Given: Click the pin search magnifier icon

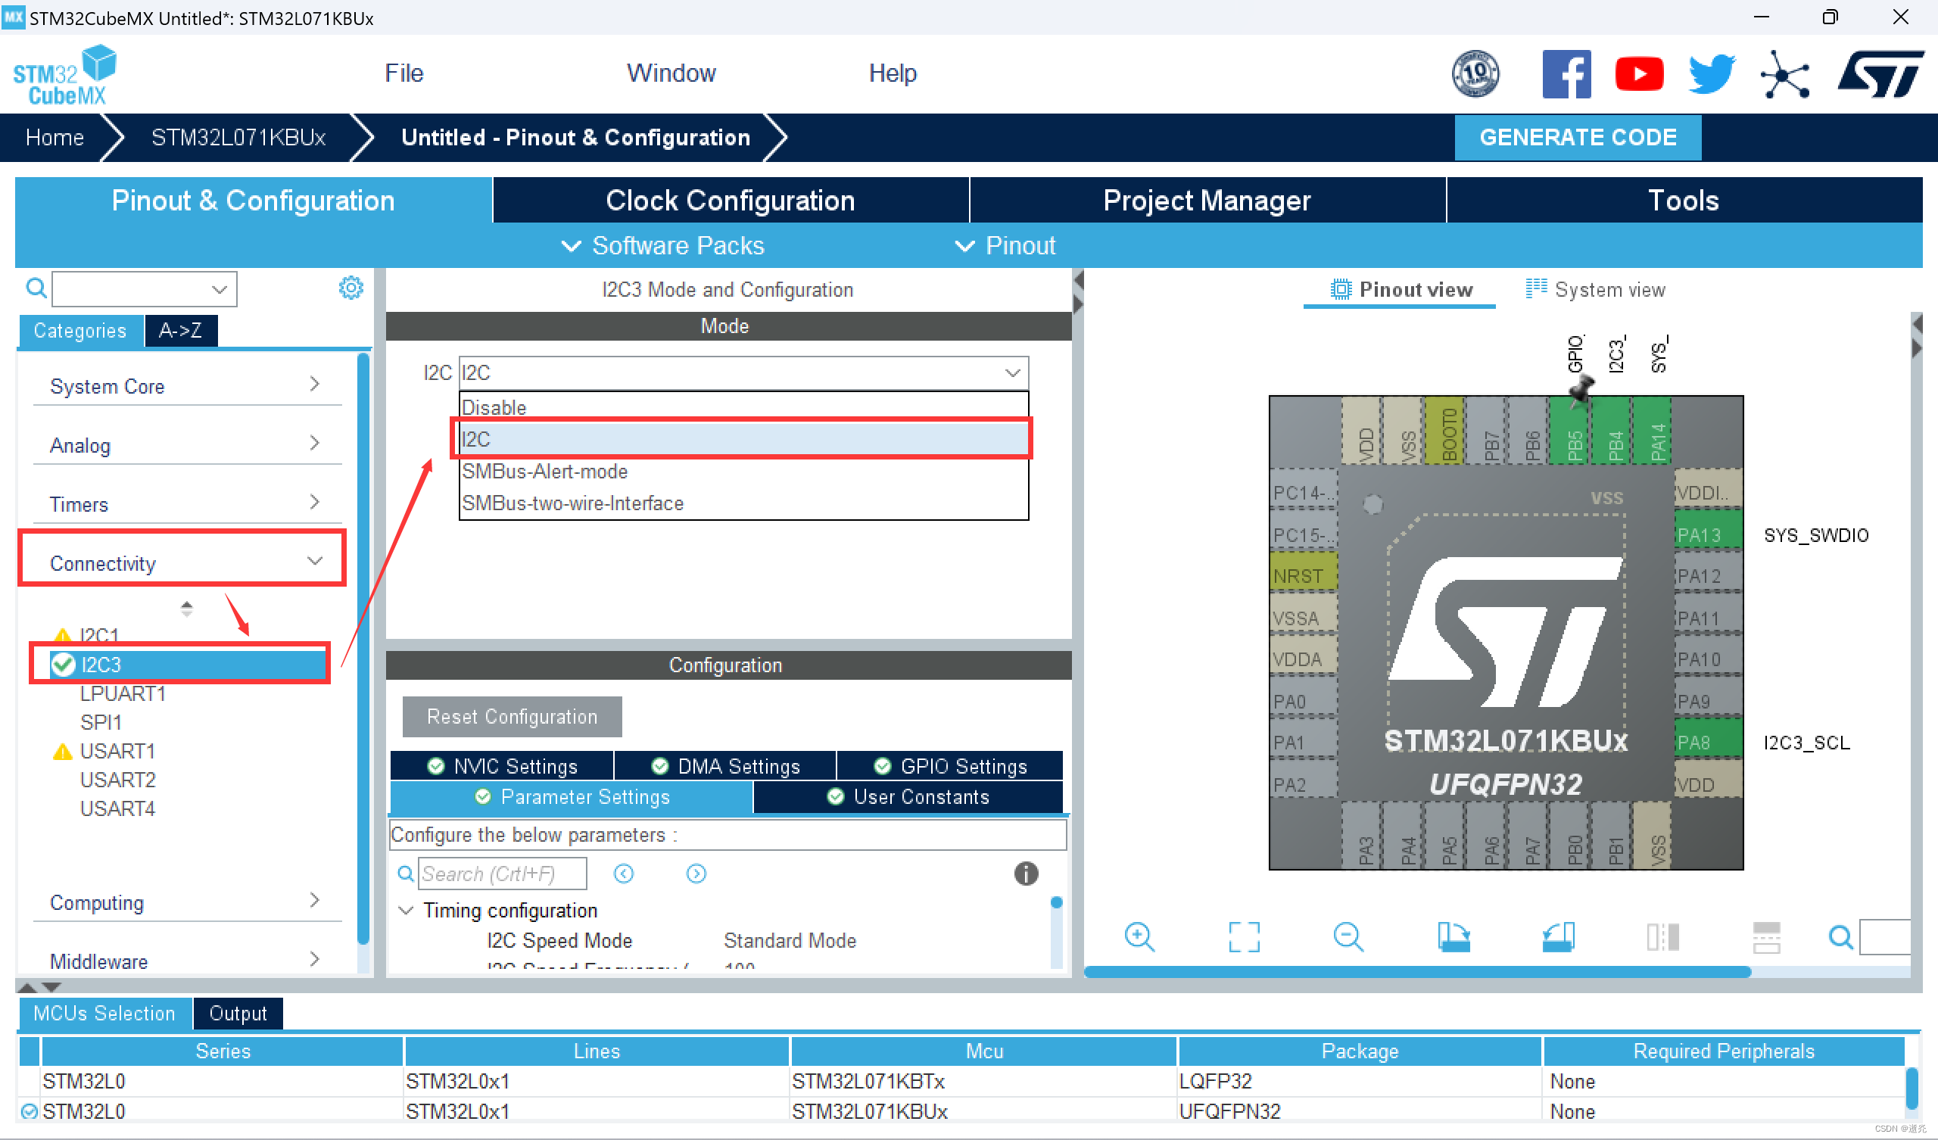Looking at the screenshot, I should click(x=1840, y=937).
